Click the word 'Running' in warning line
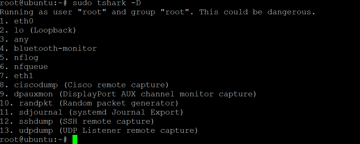The height and width of the screenshot is (144, 360). pos(16,12)
